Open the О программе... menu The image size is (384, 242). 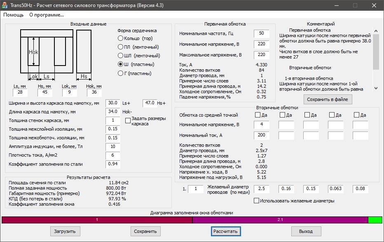[x=47, y=15]
